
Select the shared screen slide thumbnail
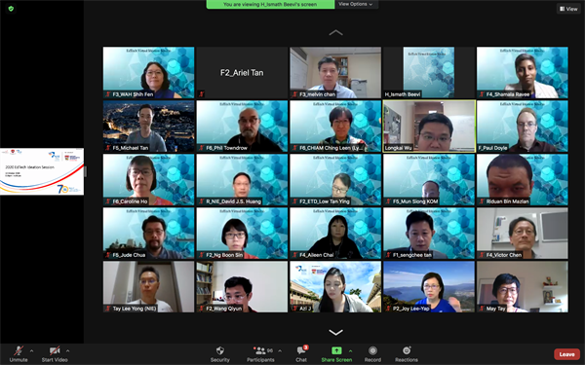(42, 171)
